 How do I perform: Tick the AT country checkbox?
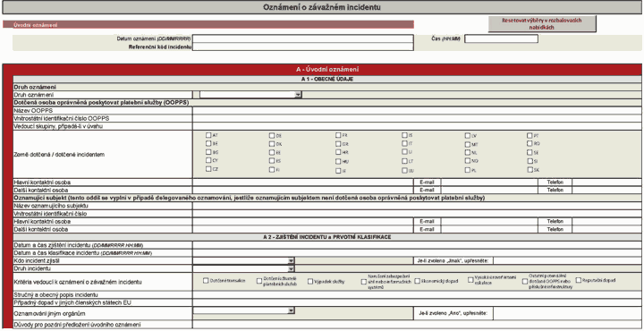point(208,135)
